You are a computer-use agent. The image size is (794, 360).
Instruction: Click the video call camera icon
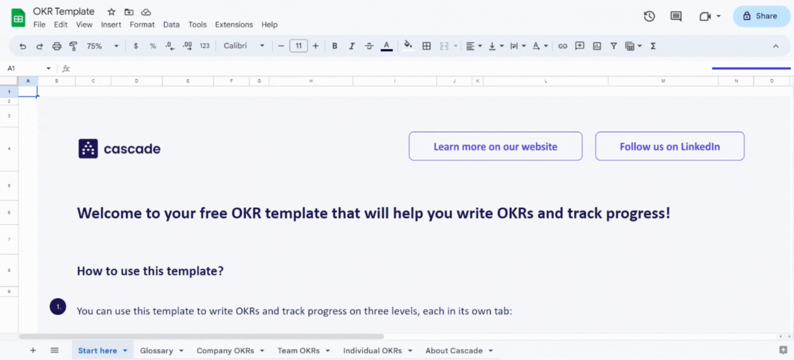[x=705, y=16]
